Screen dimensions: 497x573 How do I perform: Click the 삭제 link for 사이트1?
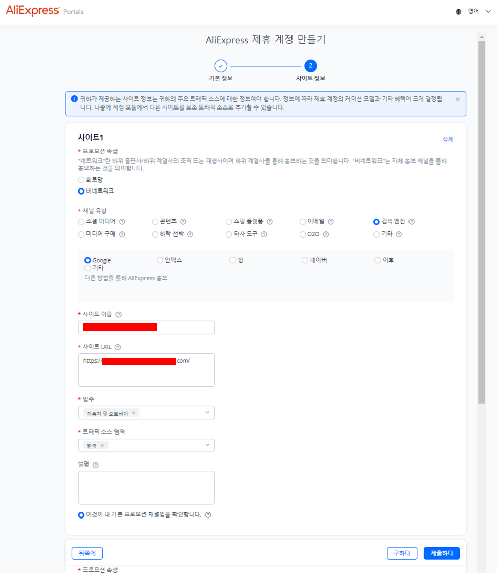point(448,139)
